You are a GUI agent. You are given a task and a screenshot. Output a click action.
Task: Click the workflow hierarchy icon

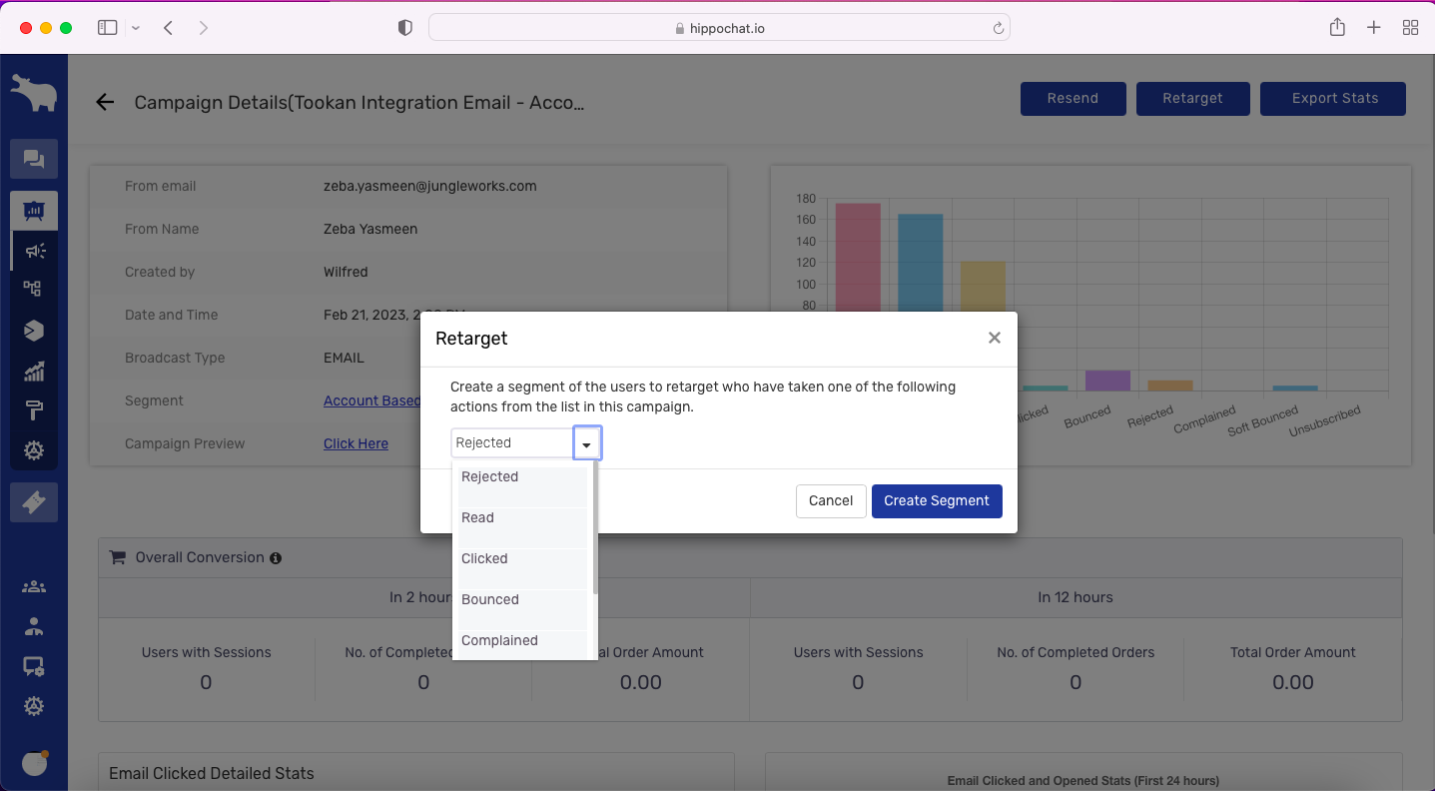(x=34, y=289)
